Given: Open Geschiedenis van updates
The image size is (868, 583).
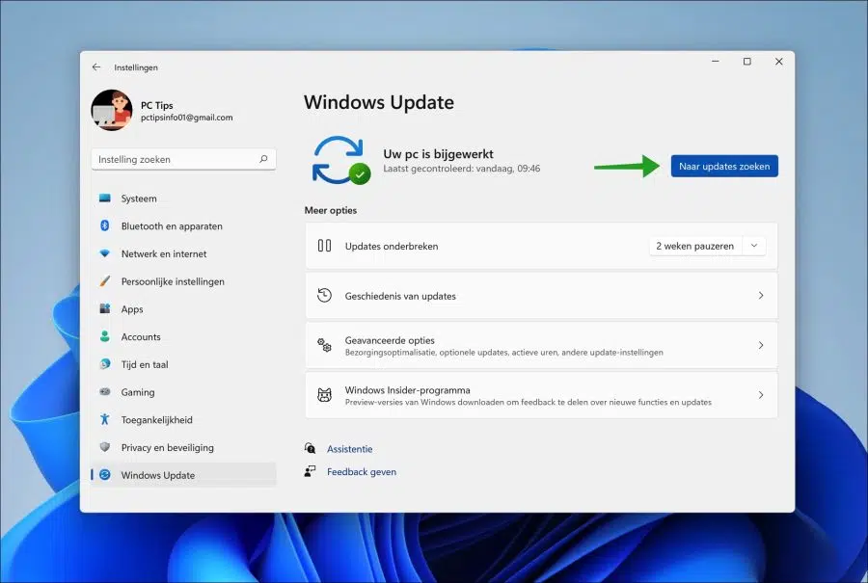Looking at the screenshot, I should pos(541,296).
